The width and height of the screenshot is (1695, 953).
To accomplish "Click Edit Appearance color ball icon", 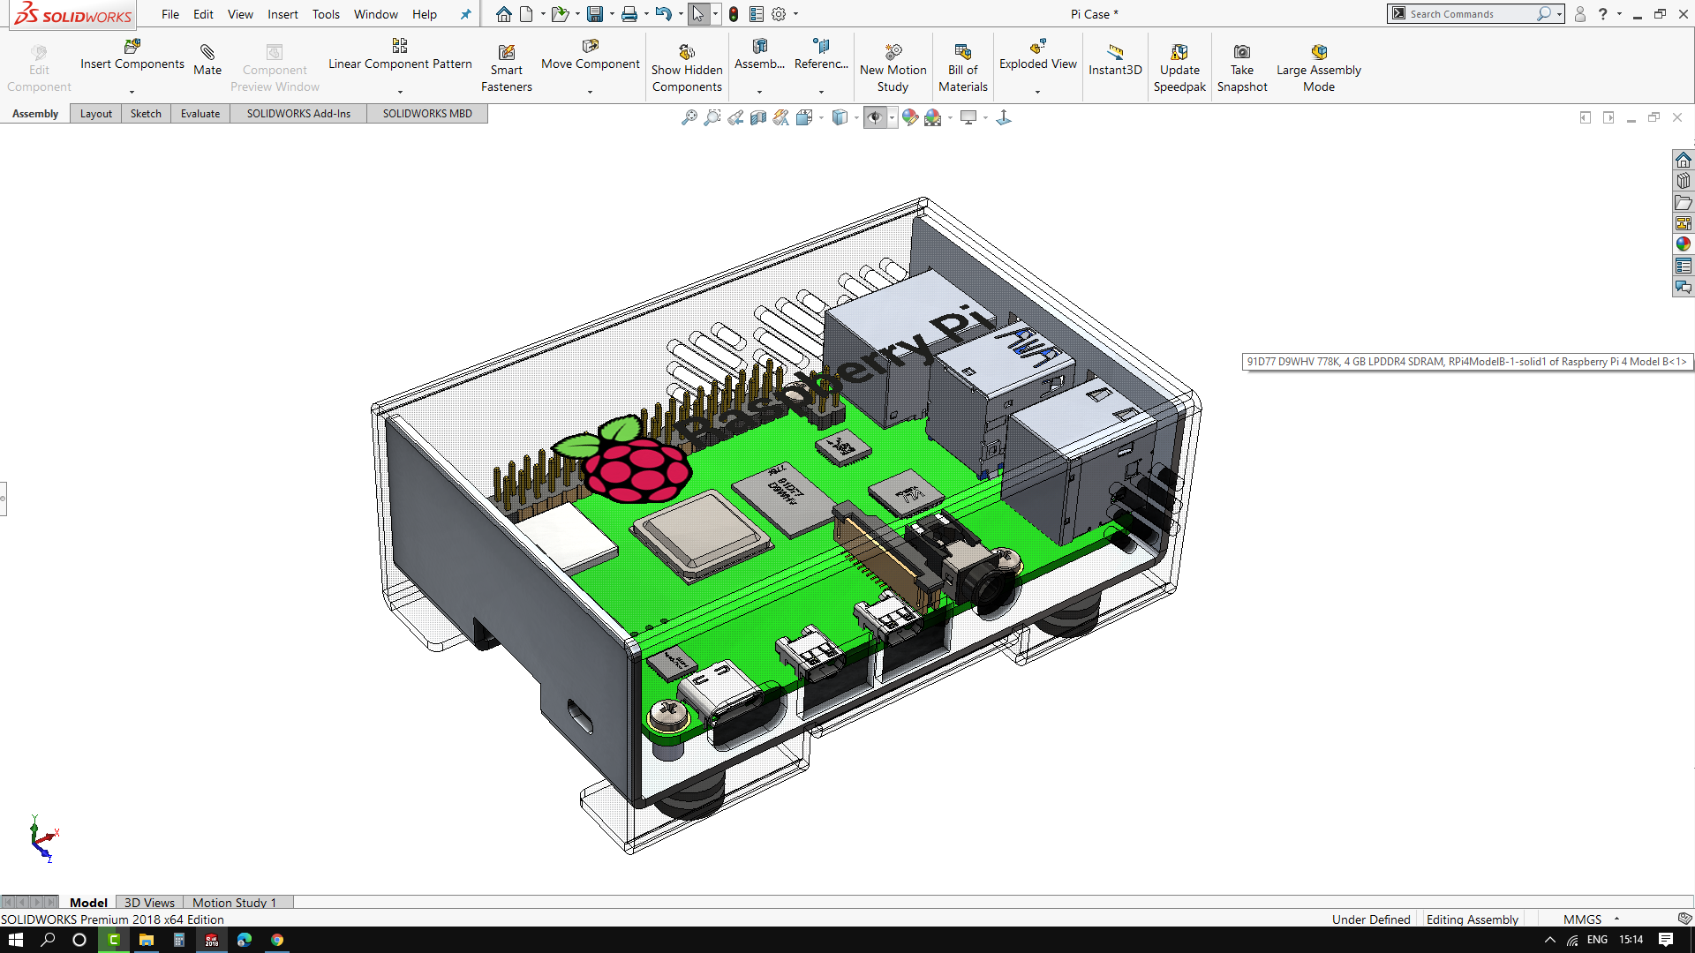I will (910, 117).
